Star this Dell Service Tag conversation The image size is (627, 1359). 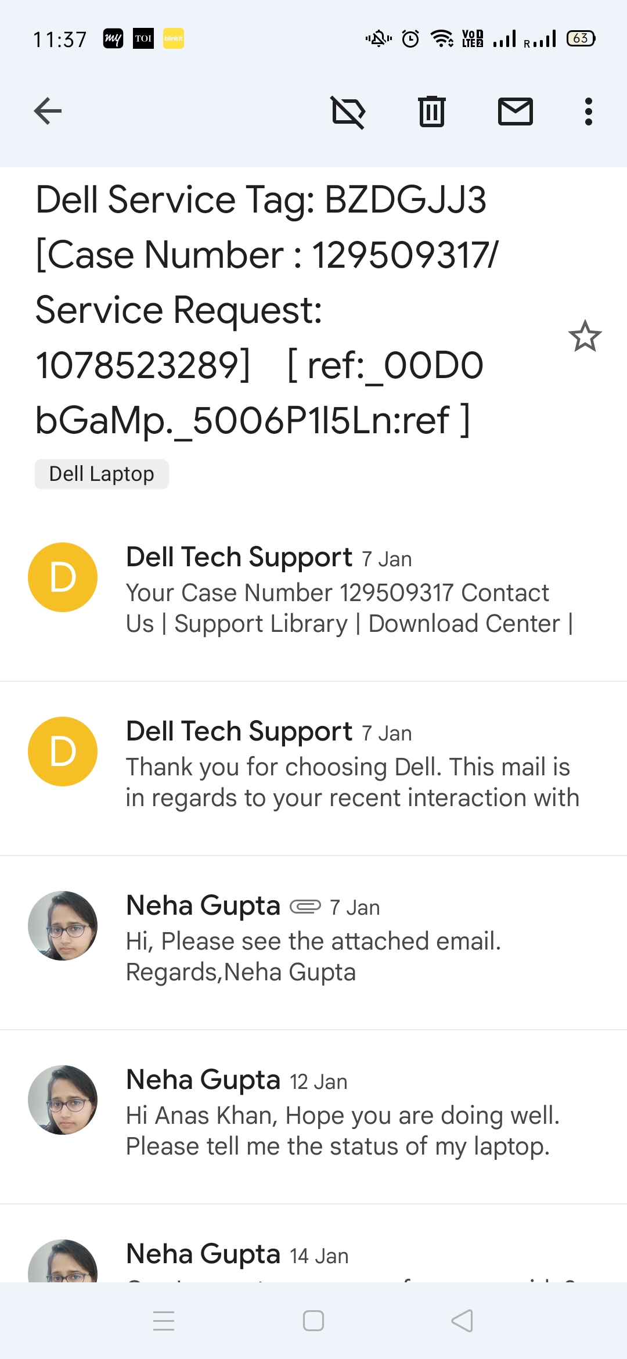point(585,337)
